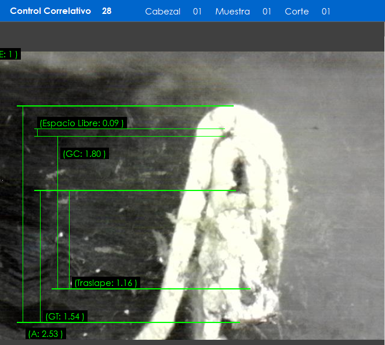Select the GC 1.80 measurement label
This screenshot has height=345, width=385.
coord(85,153)
